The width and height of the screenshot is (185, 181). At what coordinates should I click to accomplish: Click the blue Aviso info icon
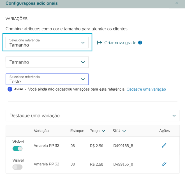pyautogui.click(x=10, y=89)
